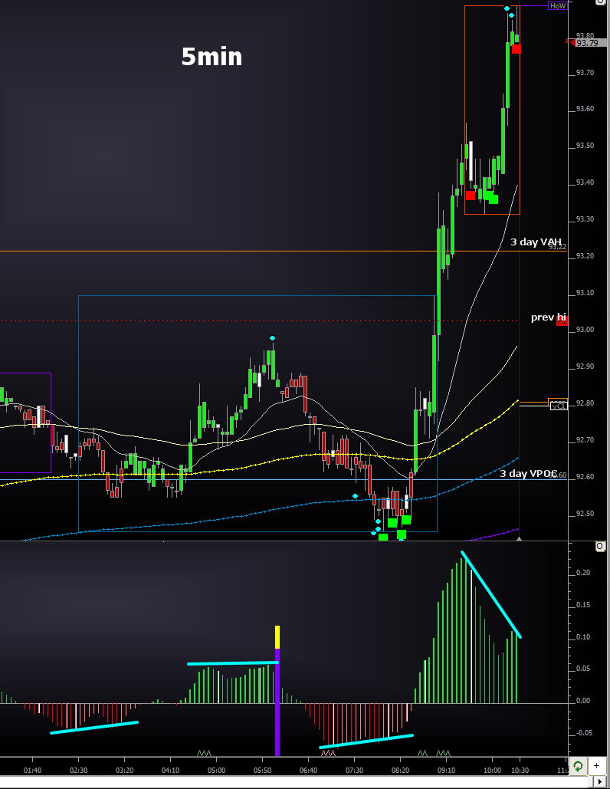Click the green refresh arrow icon
The width and height of the screenshot is (610, 789).
tap(579, 766)
